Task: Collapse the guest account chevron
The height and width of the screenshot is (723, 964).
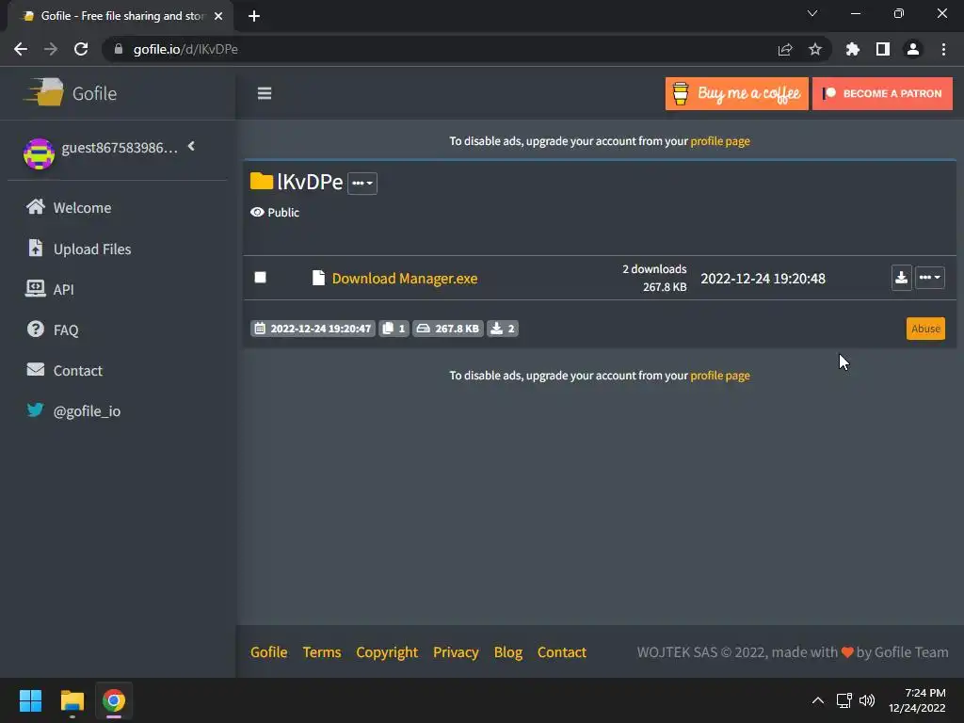Action: (x=191, y=146)
